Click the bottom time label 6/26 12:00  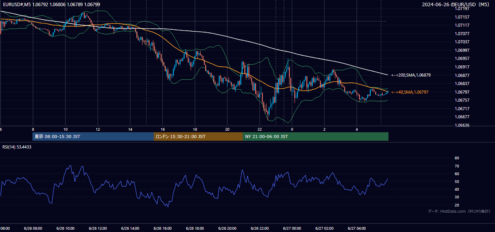point(98,229)
